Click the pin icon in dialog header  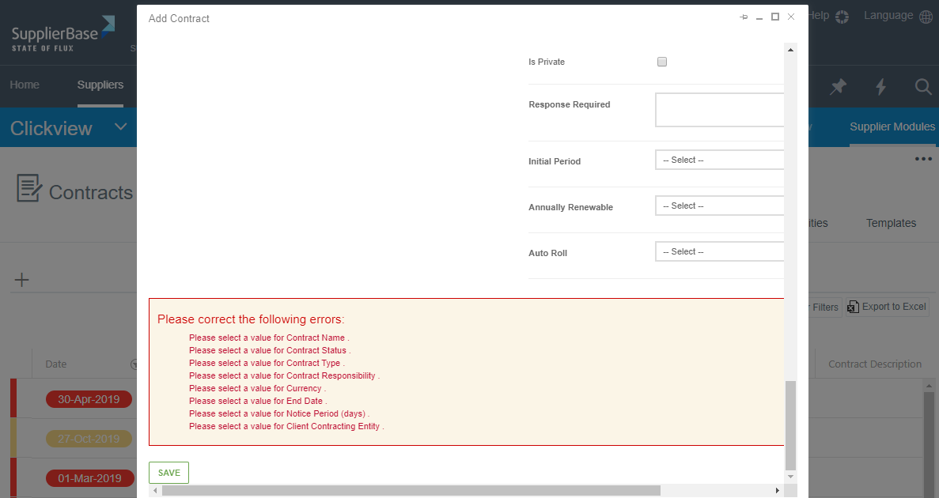pos(744,17)
